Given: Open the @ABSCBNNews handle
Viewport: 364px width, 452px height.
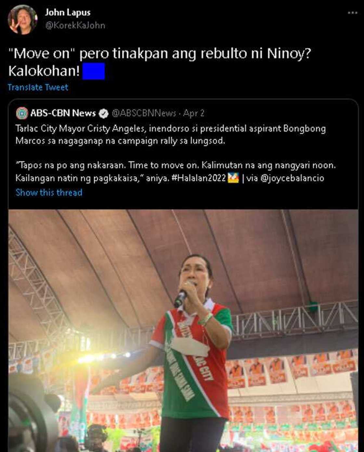Looking at the screenshot, I should (144, 113).
